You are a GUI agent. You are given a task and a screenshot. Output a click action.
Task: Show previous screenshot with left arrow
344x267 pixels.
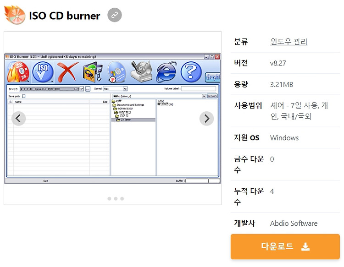pyautogui.click(x=19, y=119)
